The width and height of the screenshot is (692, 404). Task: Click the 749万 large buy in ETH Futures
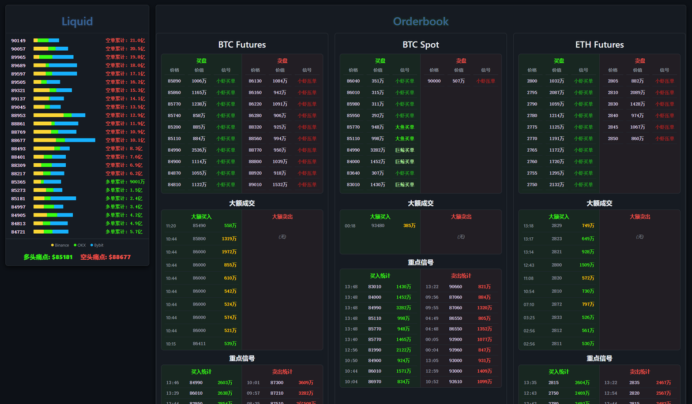pyautogui.click(x=588, y=226)
